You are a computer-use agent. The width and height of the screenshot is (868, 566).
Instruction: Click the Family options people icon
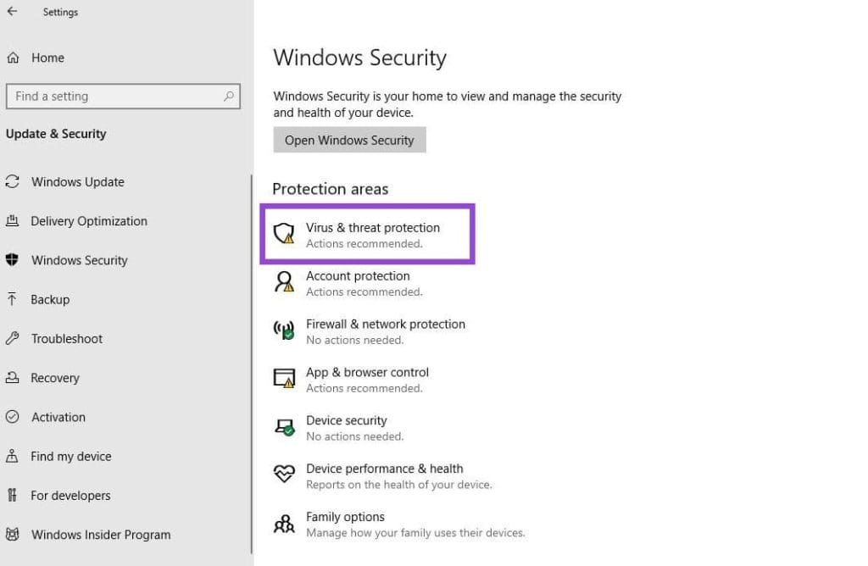pos(284,524)
